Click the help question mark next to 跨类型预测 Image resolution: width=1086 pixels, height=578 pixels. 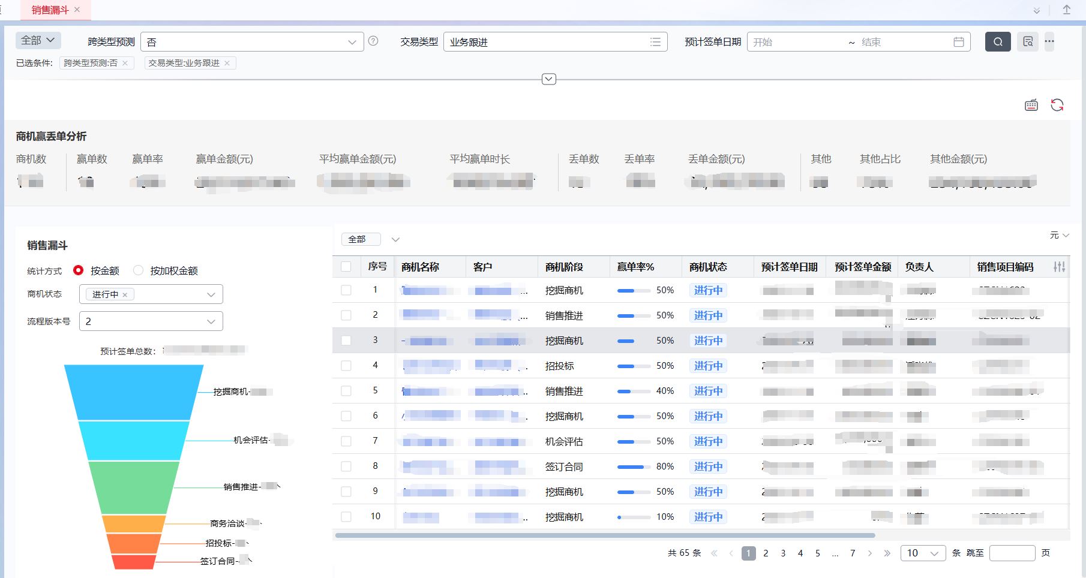(373, 41)
